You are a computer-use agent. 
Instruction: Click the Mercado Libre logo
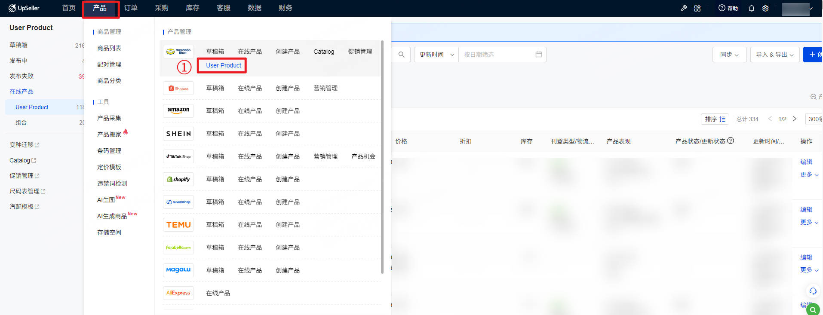click(178, 52)
